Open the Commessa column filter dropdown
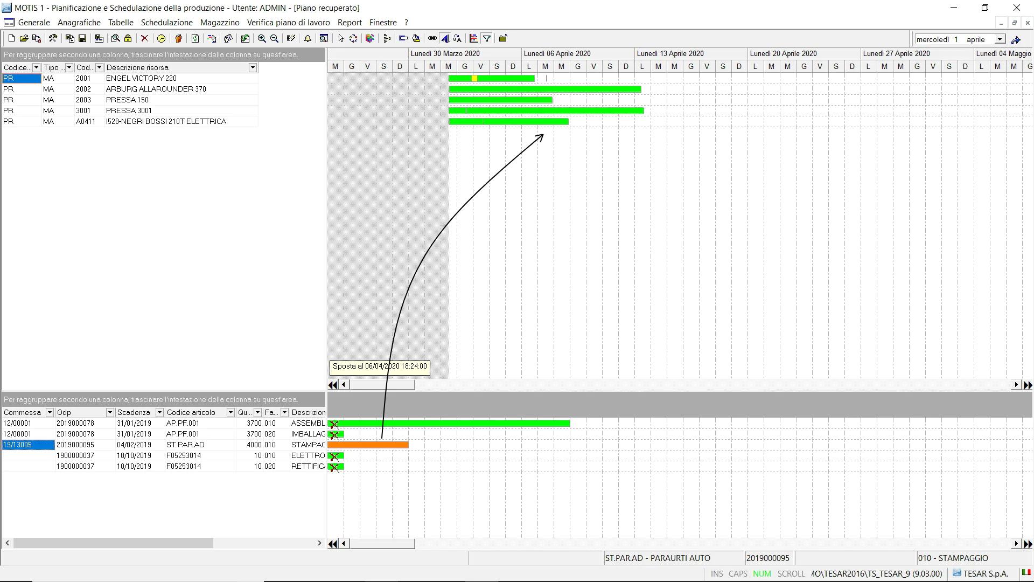 click(x=50, y=412)
